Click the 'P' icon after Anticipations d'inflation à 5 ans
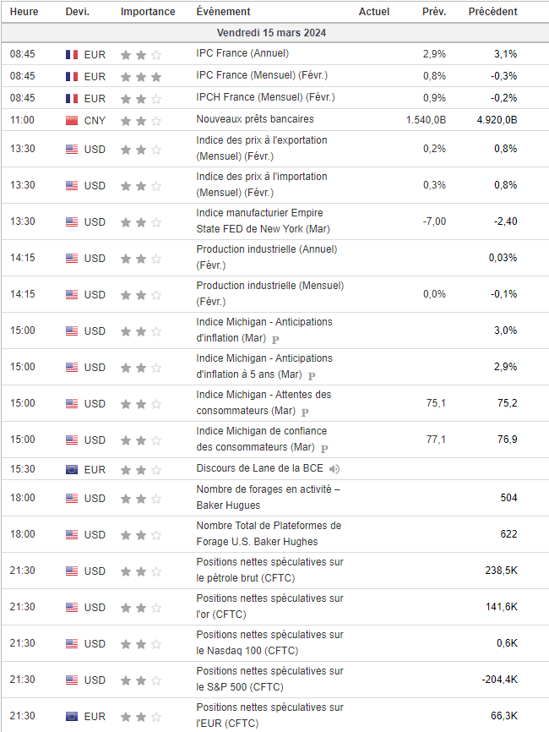The width and height of the screenshot is (549, 732). 311,374
